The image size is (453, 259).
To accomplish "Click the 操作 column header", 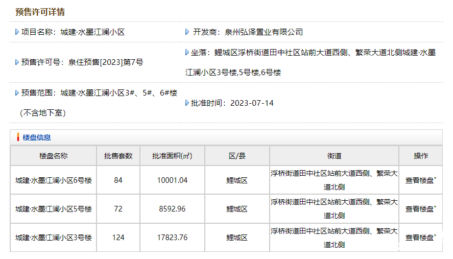I will pyautogui.click(x=421, y=156).
